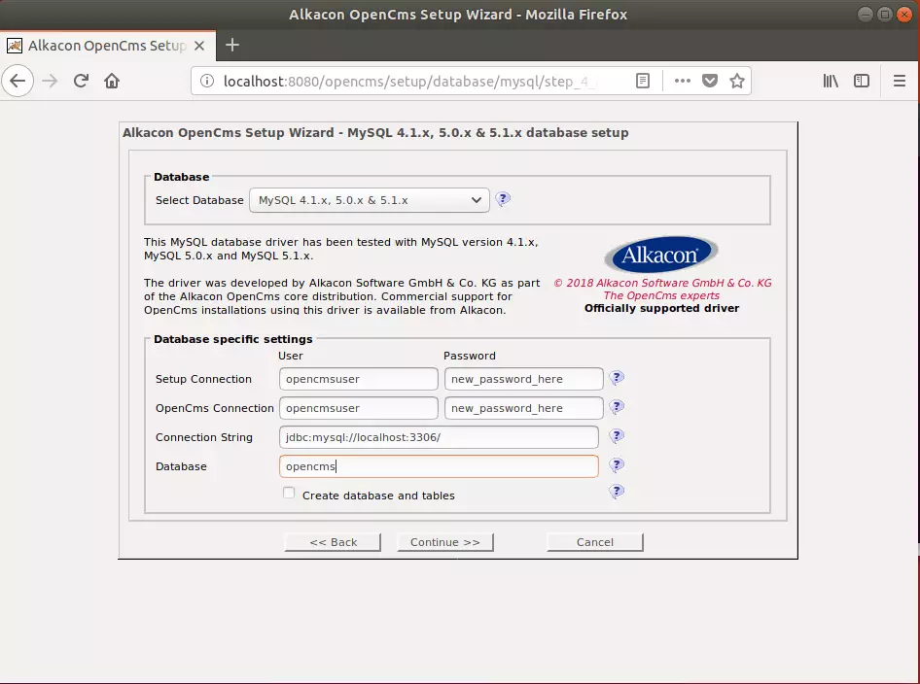Save page to Pocket icon
This screenshot has height=684, width=920.
click(x=710, y=81)
